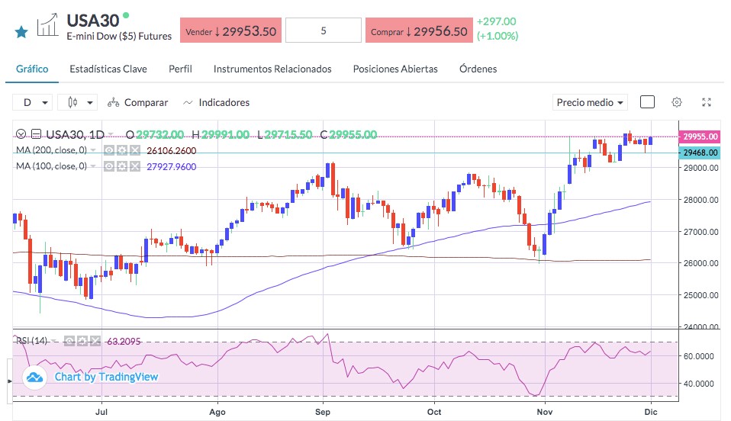Open the chart style candlestick selector
The width and height of the screenshot is (731, 421).
click(77, 102)
